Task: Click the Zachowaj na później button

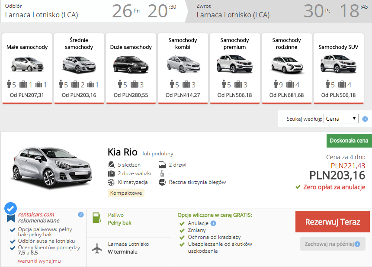Action: click(x=332, y=244)
